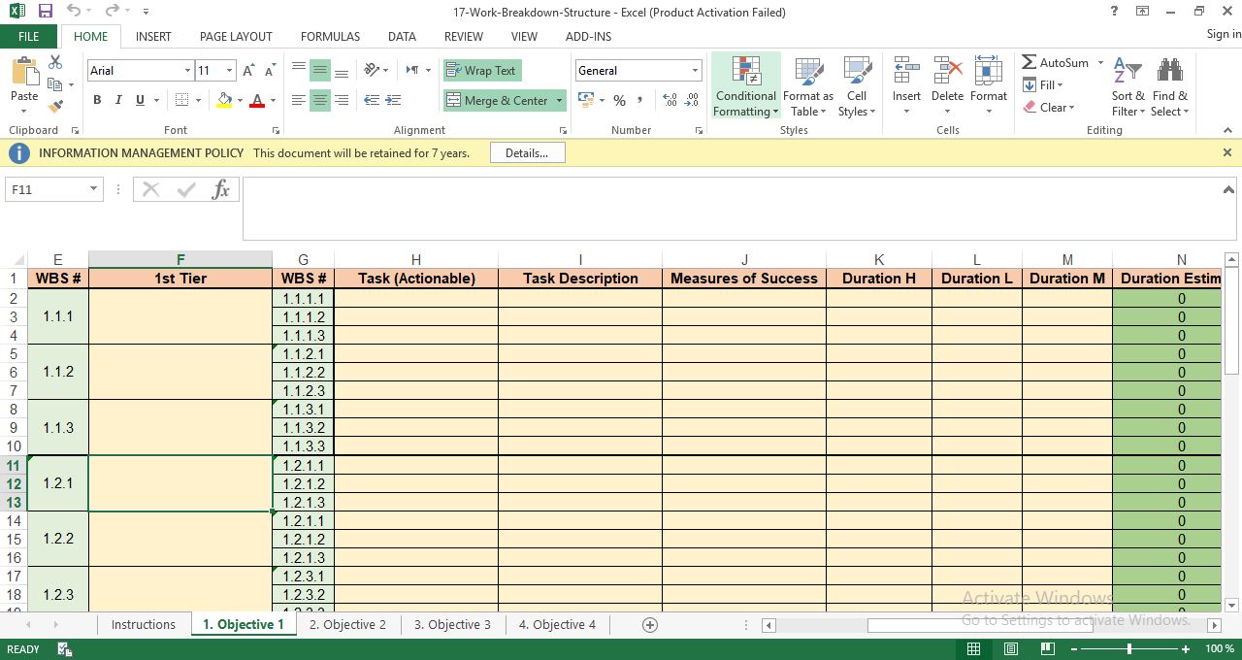
Task: Expand the formula bar chevron
Action: pyautogui.click(x=1227, y=189)
